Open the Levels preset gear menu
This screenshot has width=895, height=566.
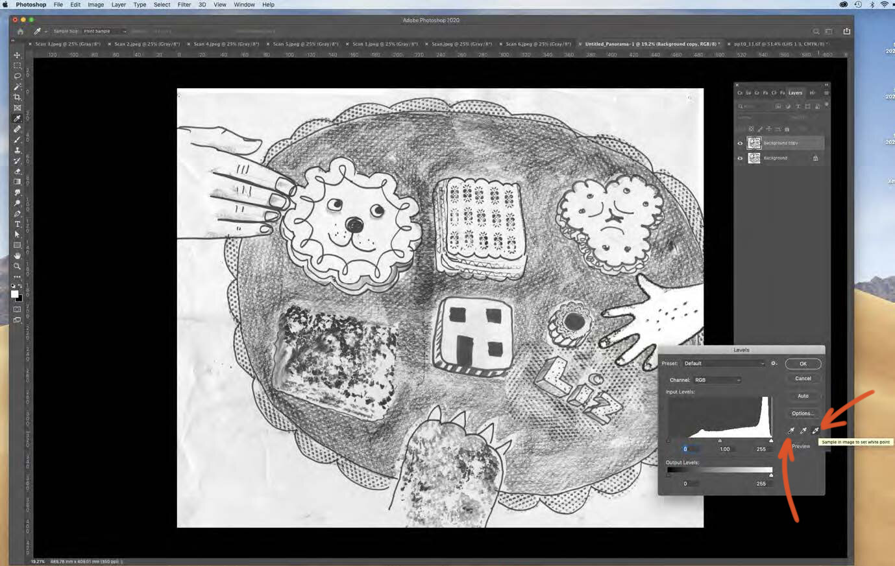774,364
